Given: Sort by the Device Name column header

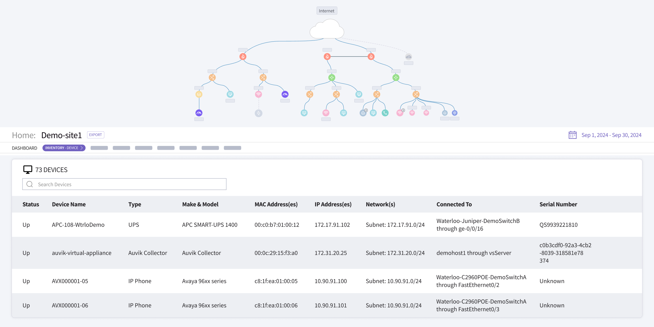Looking at the screenshot, I should point(69,204).
